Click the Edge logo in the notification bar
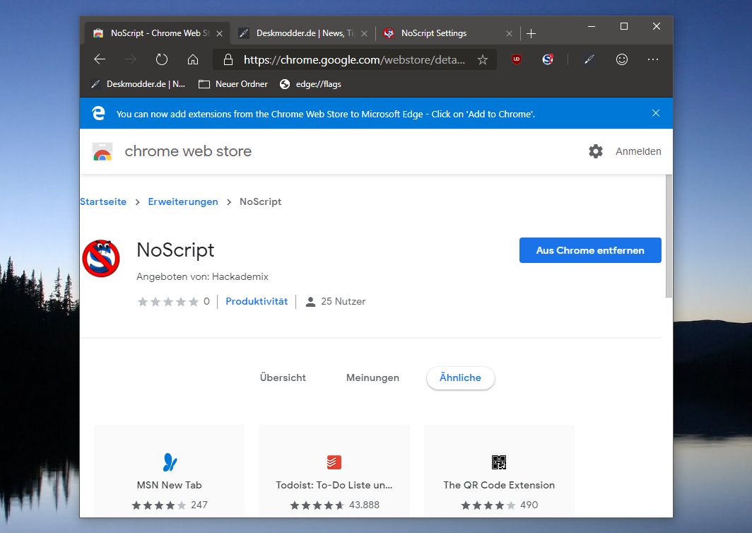Viewport: 752px width, 533px height. [x=98, y=113]
